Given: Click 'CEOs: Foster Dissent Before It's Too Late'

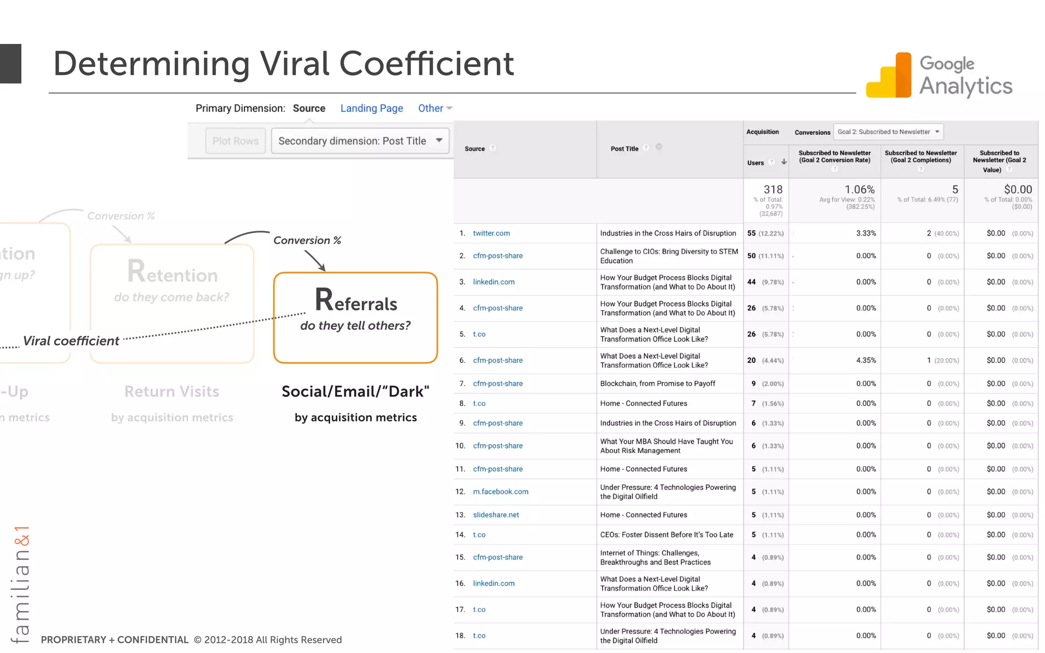Looking at the screenshot, I should coord(666,535).
